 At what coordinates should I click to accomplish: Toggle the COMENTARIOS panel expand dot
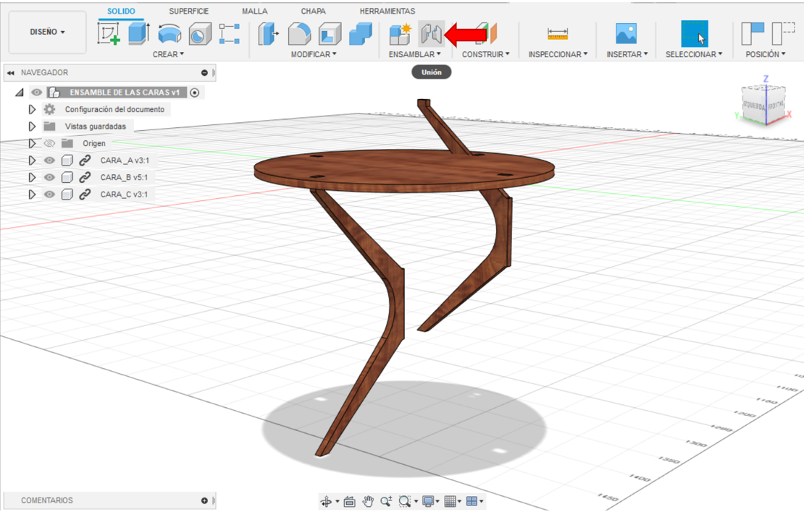pos(204,500)
